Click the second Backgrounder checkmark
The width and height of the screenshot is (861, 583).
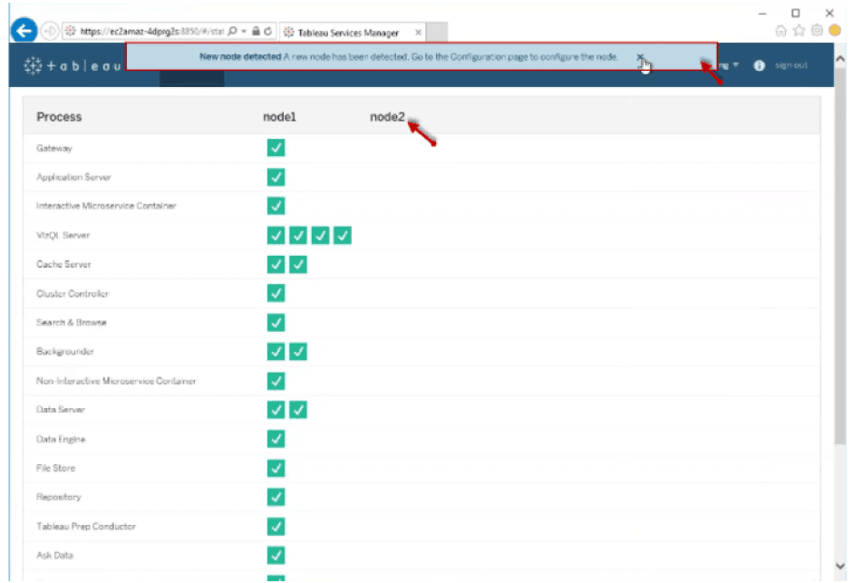[x=298, y=352]
